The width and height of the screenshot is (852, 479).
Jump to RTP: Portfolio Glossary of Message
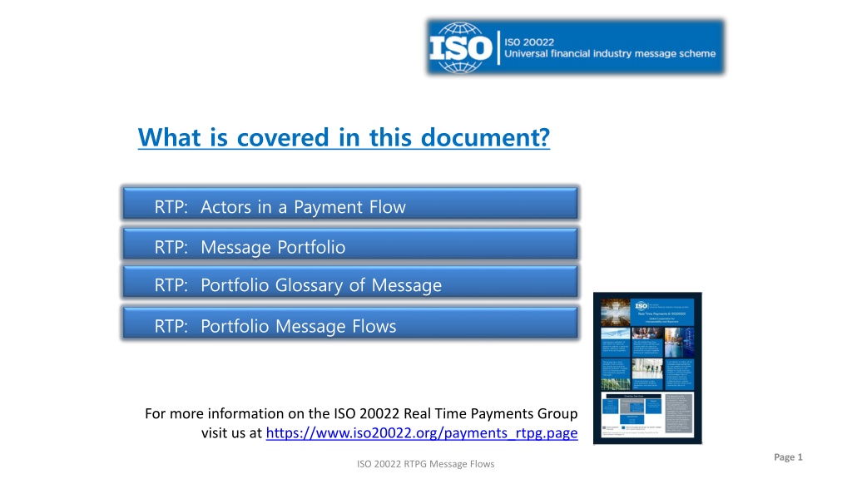(350, 282)
